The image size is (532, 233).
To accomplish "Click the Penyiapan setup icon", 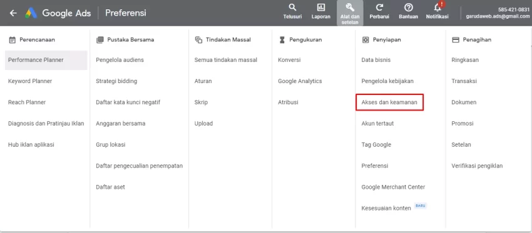I will (366, 40).
